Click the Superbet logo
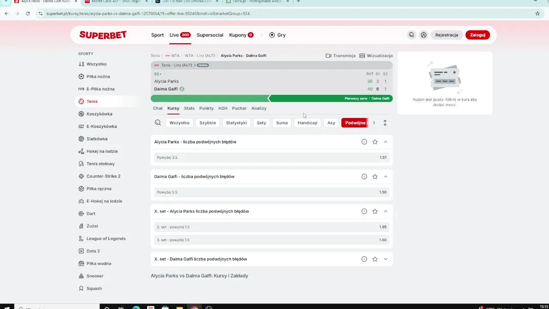The width and height of the screenshot is (549, 309). [103, 35]
